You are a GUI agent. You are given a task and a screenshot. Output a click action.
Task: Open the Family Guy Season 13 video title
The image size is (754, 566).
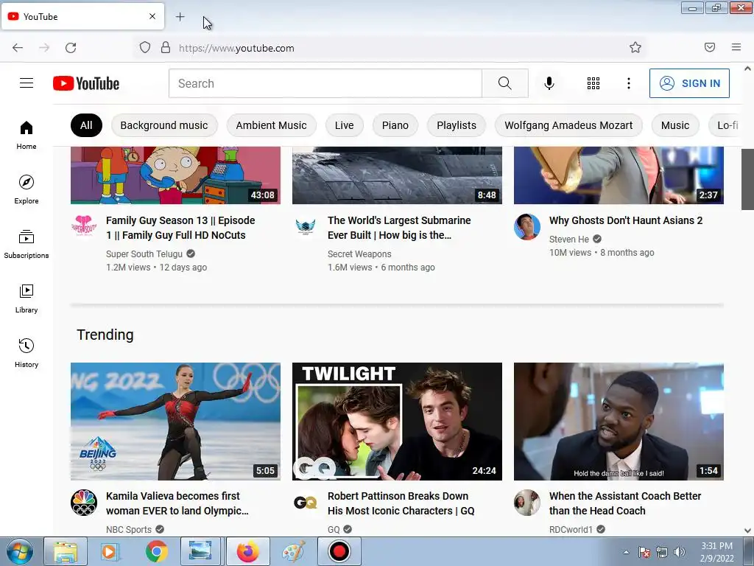pyautogui.click(x=181, y=228)
